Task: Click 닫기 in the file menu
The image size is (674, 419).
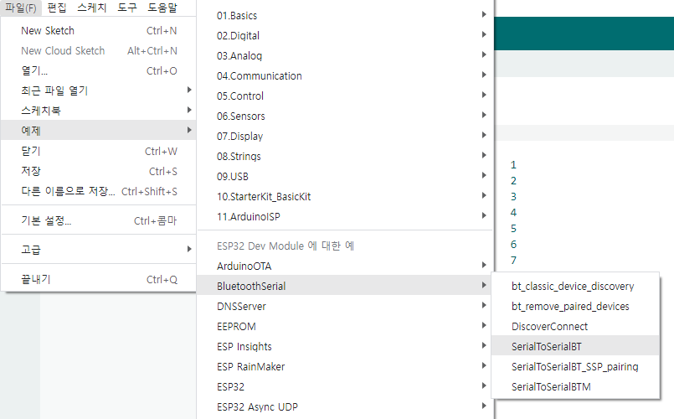Action: 99,151
